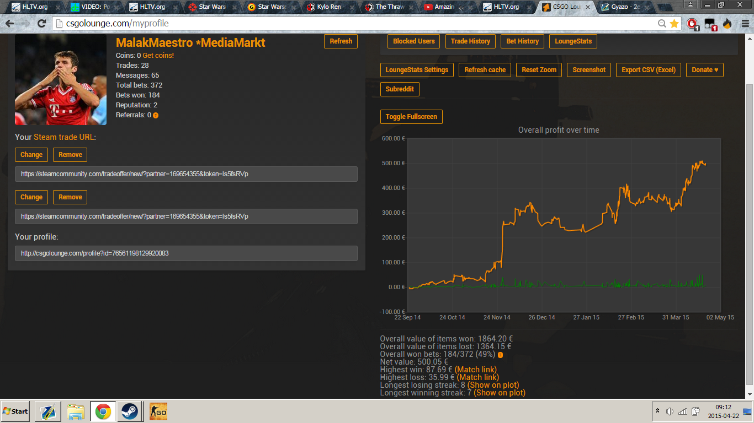Reset the chart zoom
The width and height of the screenshot is (754, 423).
539,70
